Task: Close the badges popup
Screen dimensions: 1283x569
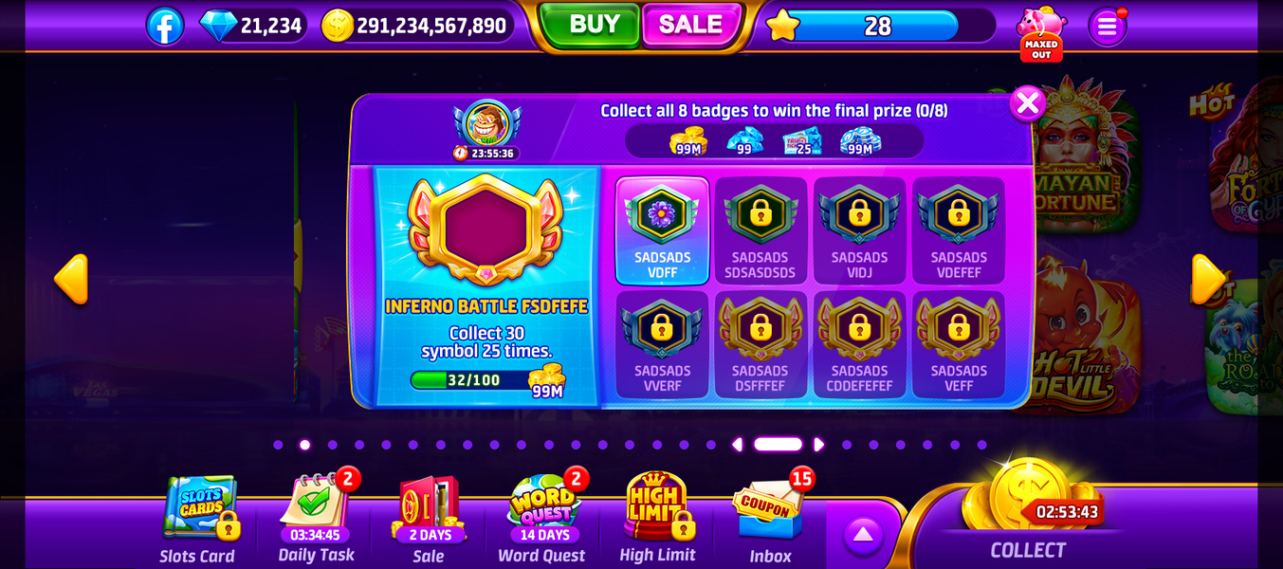Action: coord(1027,103)
